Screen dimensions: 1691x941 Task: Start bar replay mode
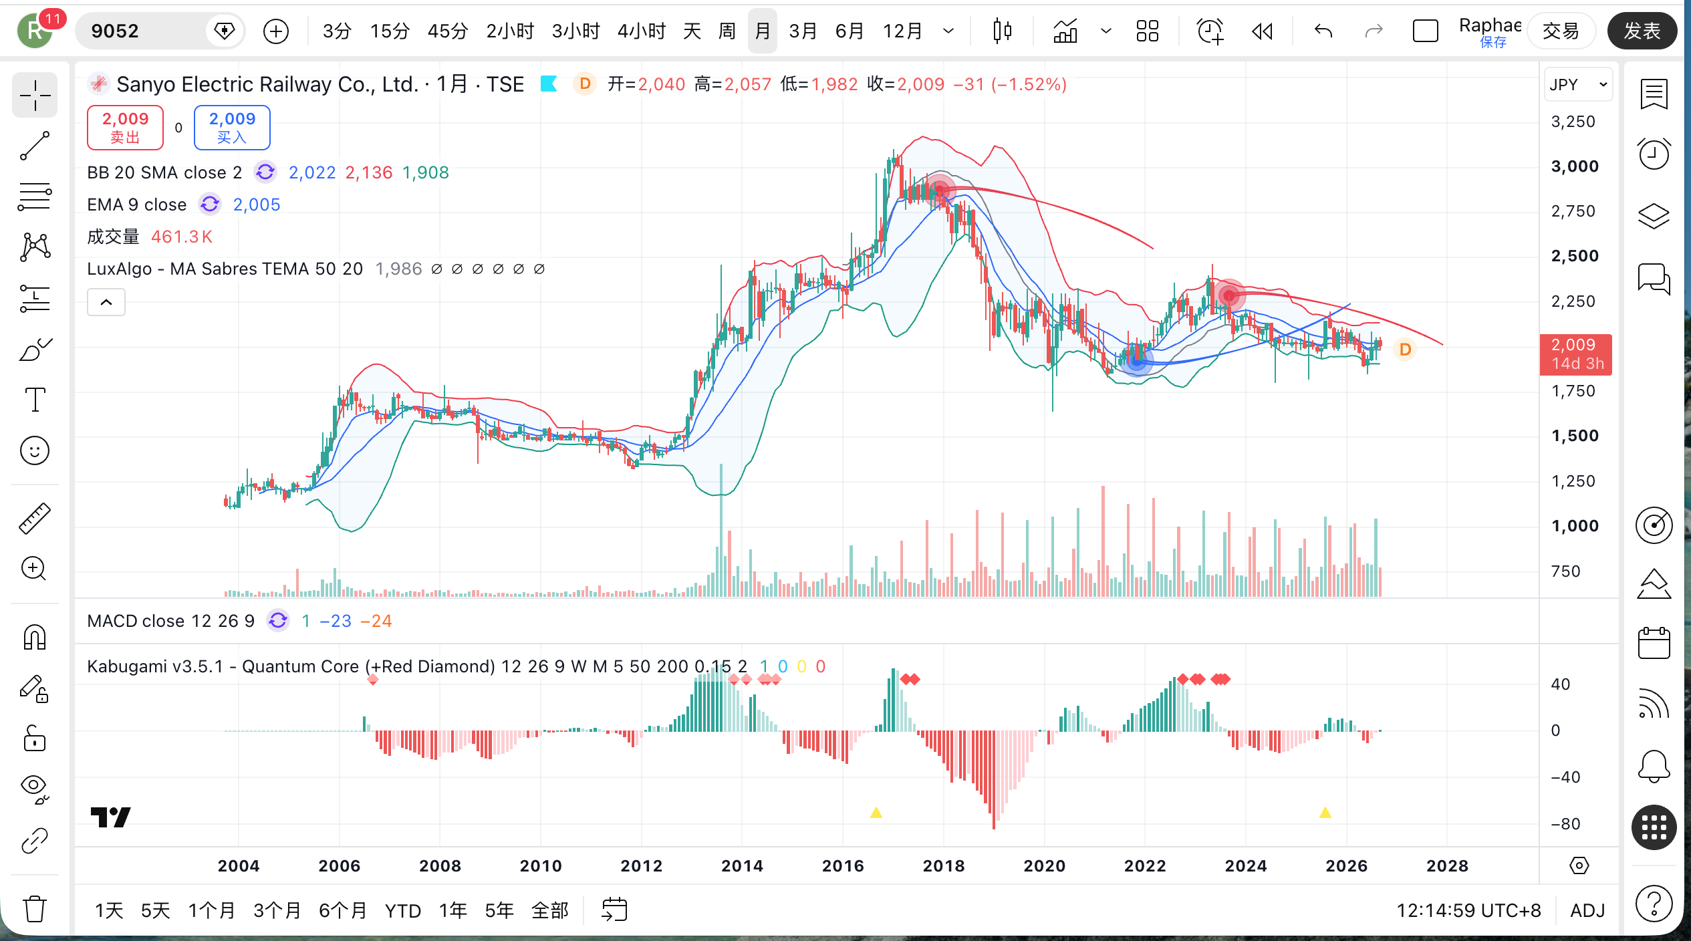point(1262,31)
